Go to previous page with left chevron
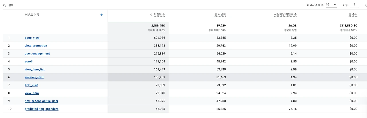This screenshot has height=118, width=367. (366, 5)
